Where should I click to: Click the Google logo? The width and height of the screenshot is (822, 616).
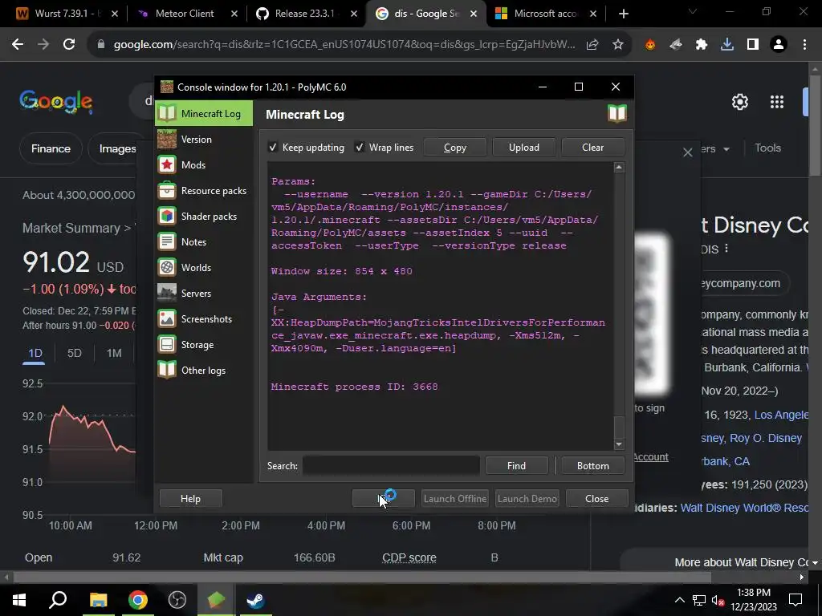(x=56, y=101)
